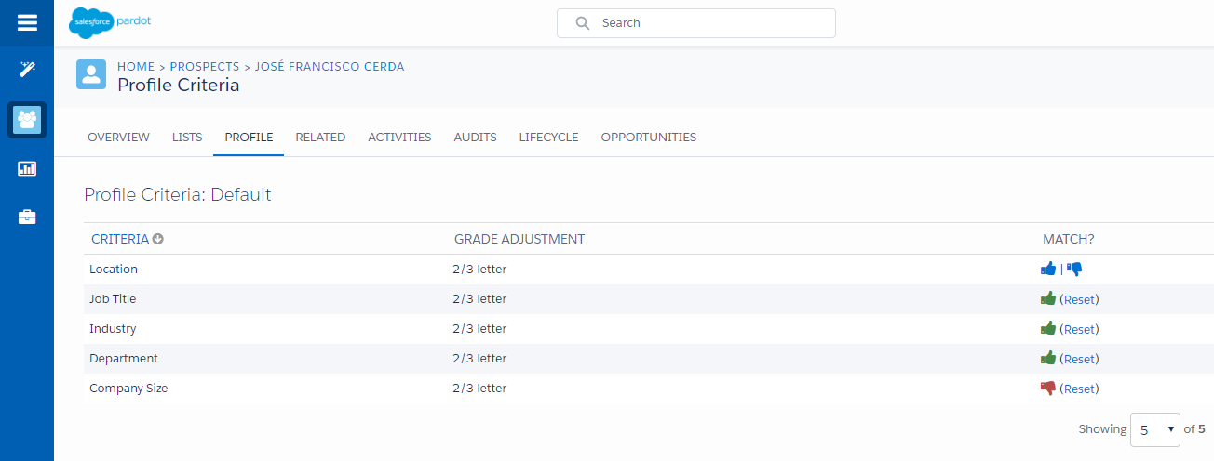Open the hamburger navigation menu
The height and width of the screenshot is (461, 1214).
[x=27, y=22]
